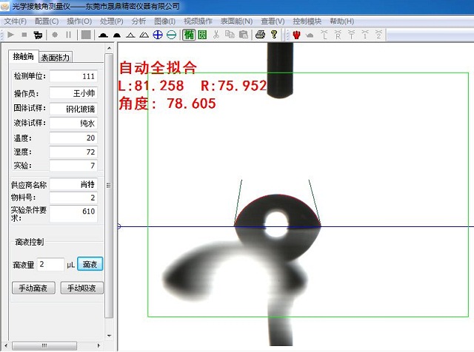Click the yellow question mark help icon

point(273,35)
